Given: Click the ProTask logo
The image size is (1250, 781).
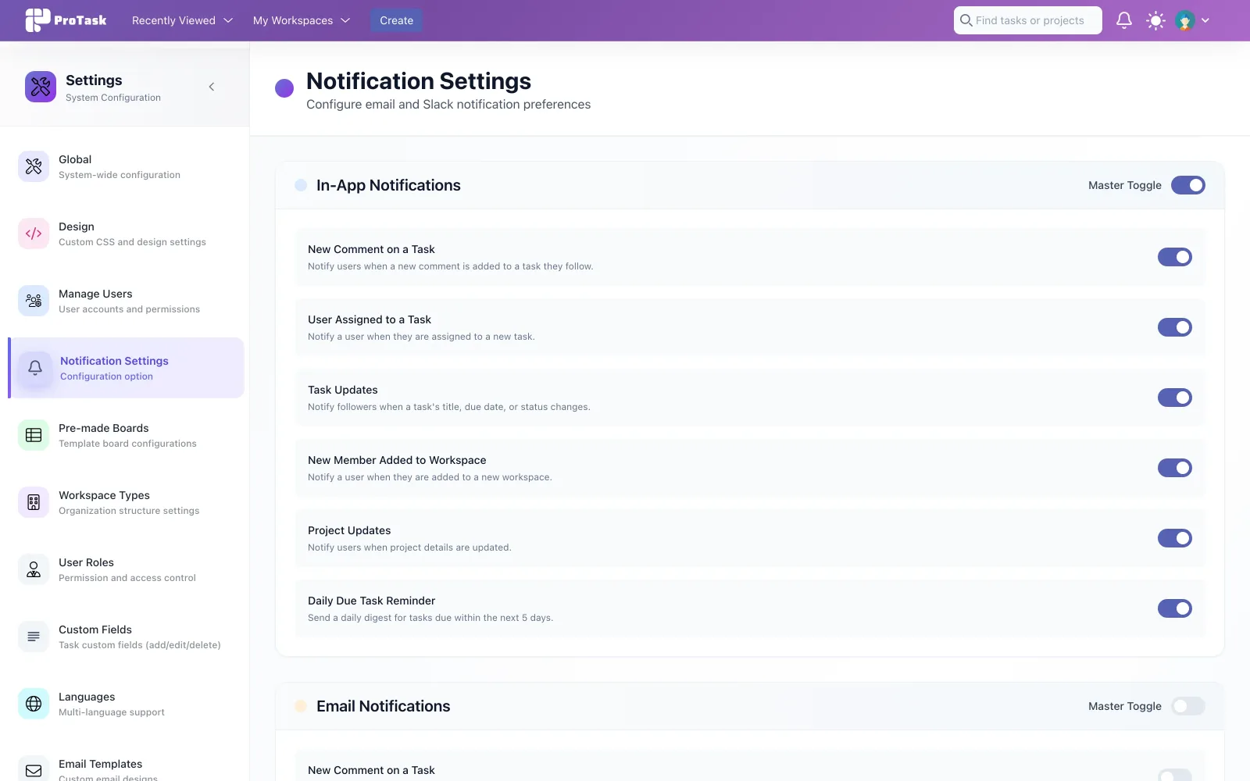Looking at the screenshot, I should [66, 20].
